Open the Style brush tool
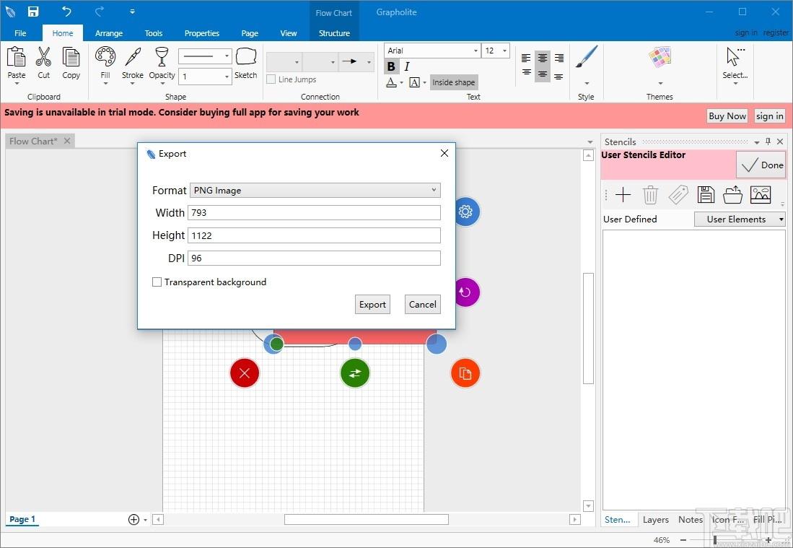Viewport: 793px width, 548px height. pyautogui.click(x=587, y=65)
